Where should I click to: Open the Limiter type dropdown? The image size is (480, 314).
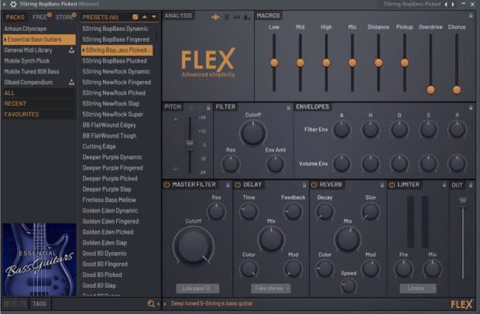[418, 288]
